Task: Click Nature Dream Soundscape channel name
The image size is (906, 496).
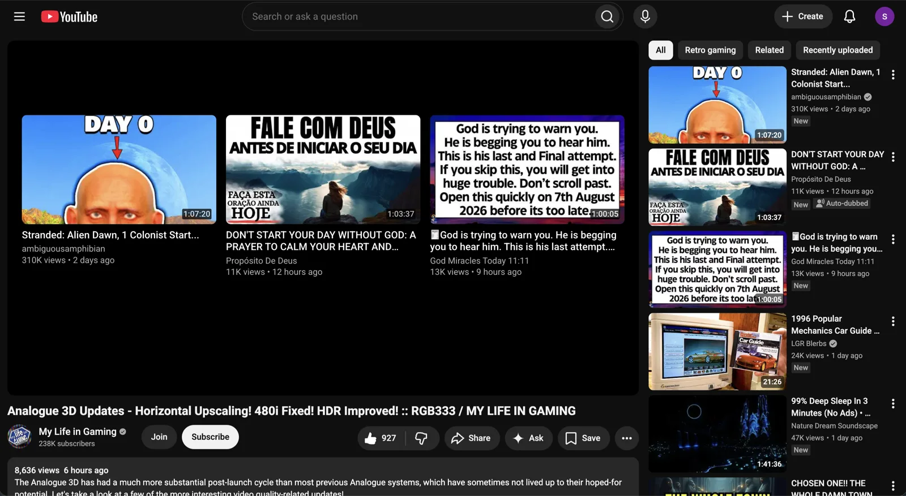Action: pos(834,426)
